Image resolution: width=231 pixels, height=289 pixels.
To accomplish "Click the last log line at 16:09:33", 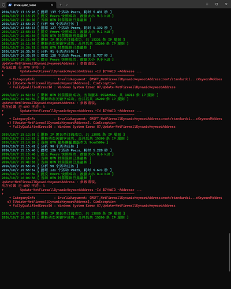I will 65,217.
